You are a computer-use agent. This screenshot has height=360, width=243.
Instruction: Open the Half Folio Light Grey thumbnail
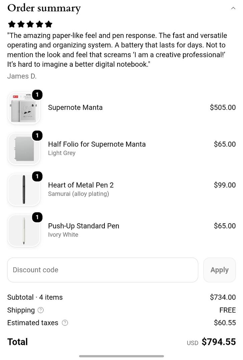tap(24, 149)
